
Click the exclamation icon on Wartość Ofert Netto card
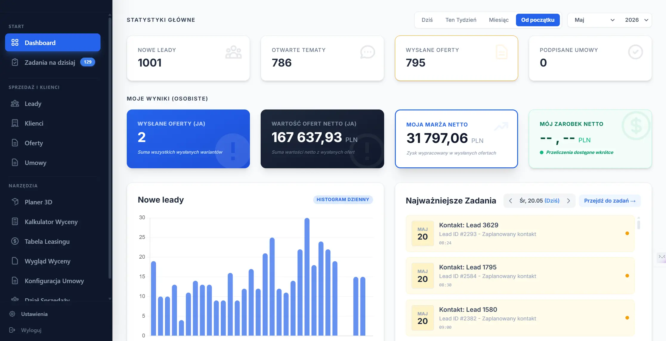tap(367, 151)
